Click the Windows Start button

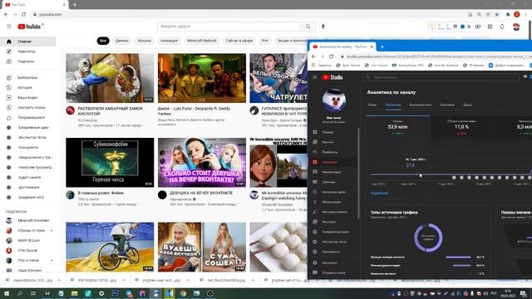[x=7, y=293]
